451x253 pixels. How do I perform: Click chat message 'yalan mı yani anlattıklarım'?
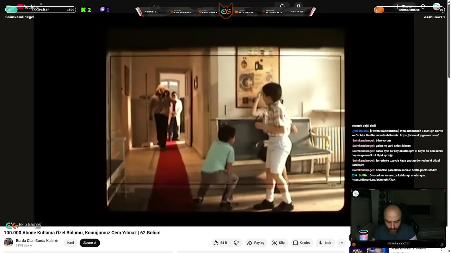click(x=393, y=146)
